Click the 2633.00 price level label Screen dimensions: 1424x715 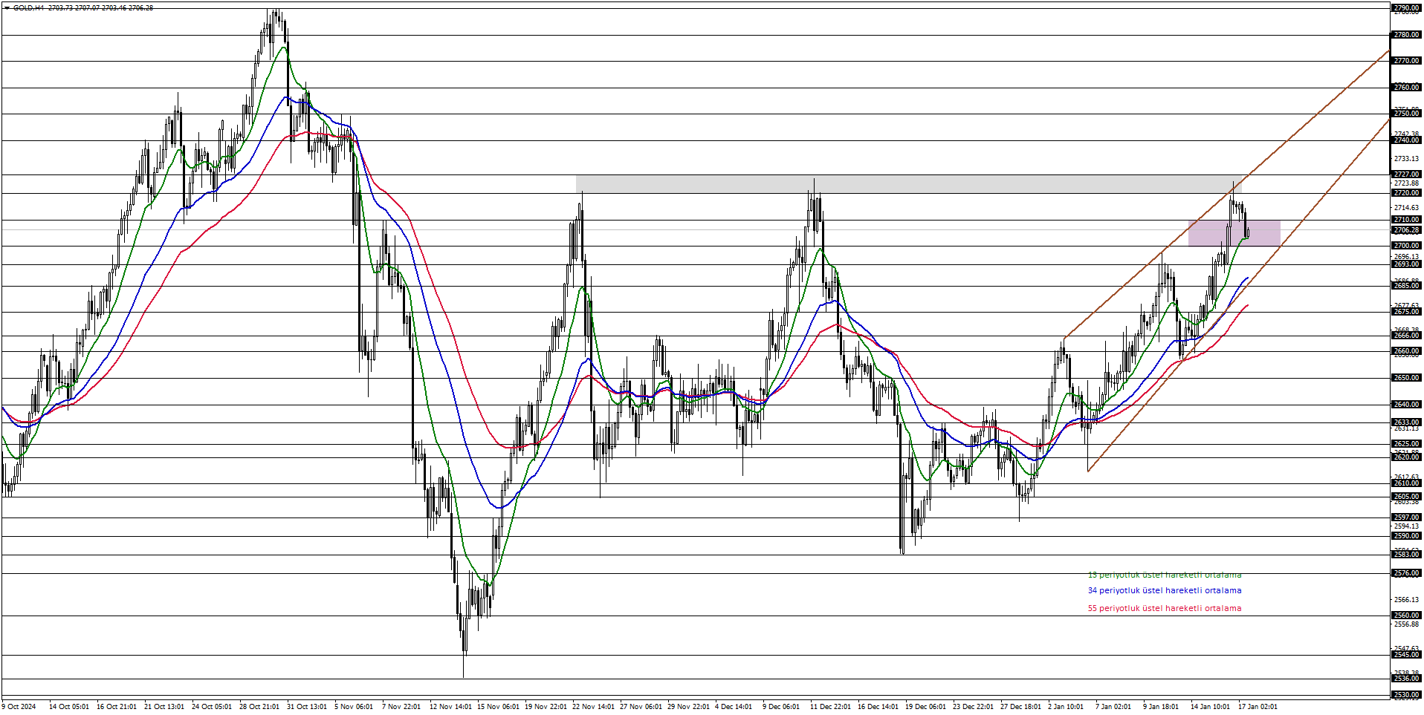point(1407,422)
